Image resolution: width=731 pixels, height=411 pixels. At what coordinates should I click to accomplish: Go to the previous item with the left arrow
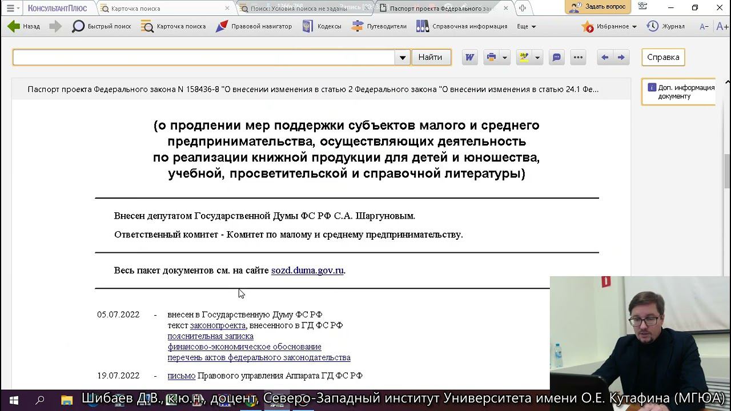tap(605, 57)
